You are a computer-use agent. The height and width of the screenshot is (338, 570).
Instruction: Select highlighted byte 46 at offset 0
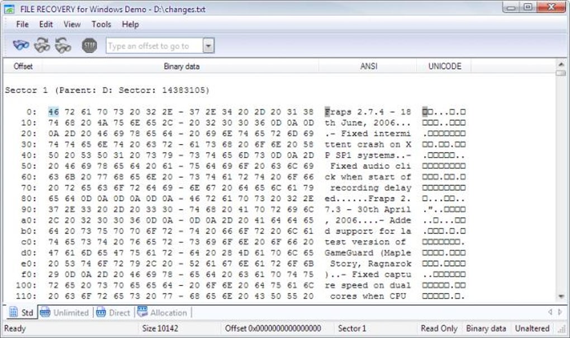point(53,112)
